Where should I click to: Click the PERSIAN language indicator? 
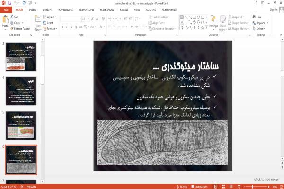coord(31,187)
